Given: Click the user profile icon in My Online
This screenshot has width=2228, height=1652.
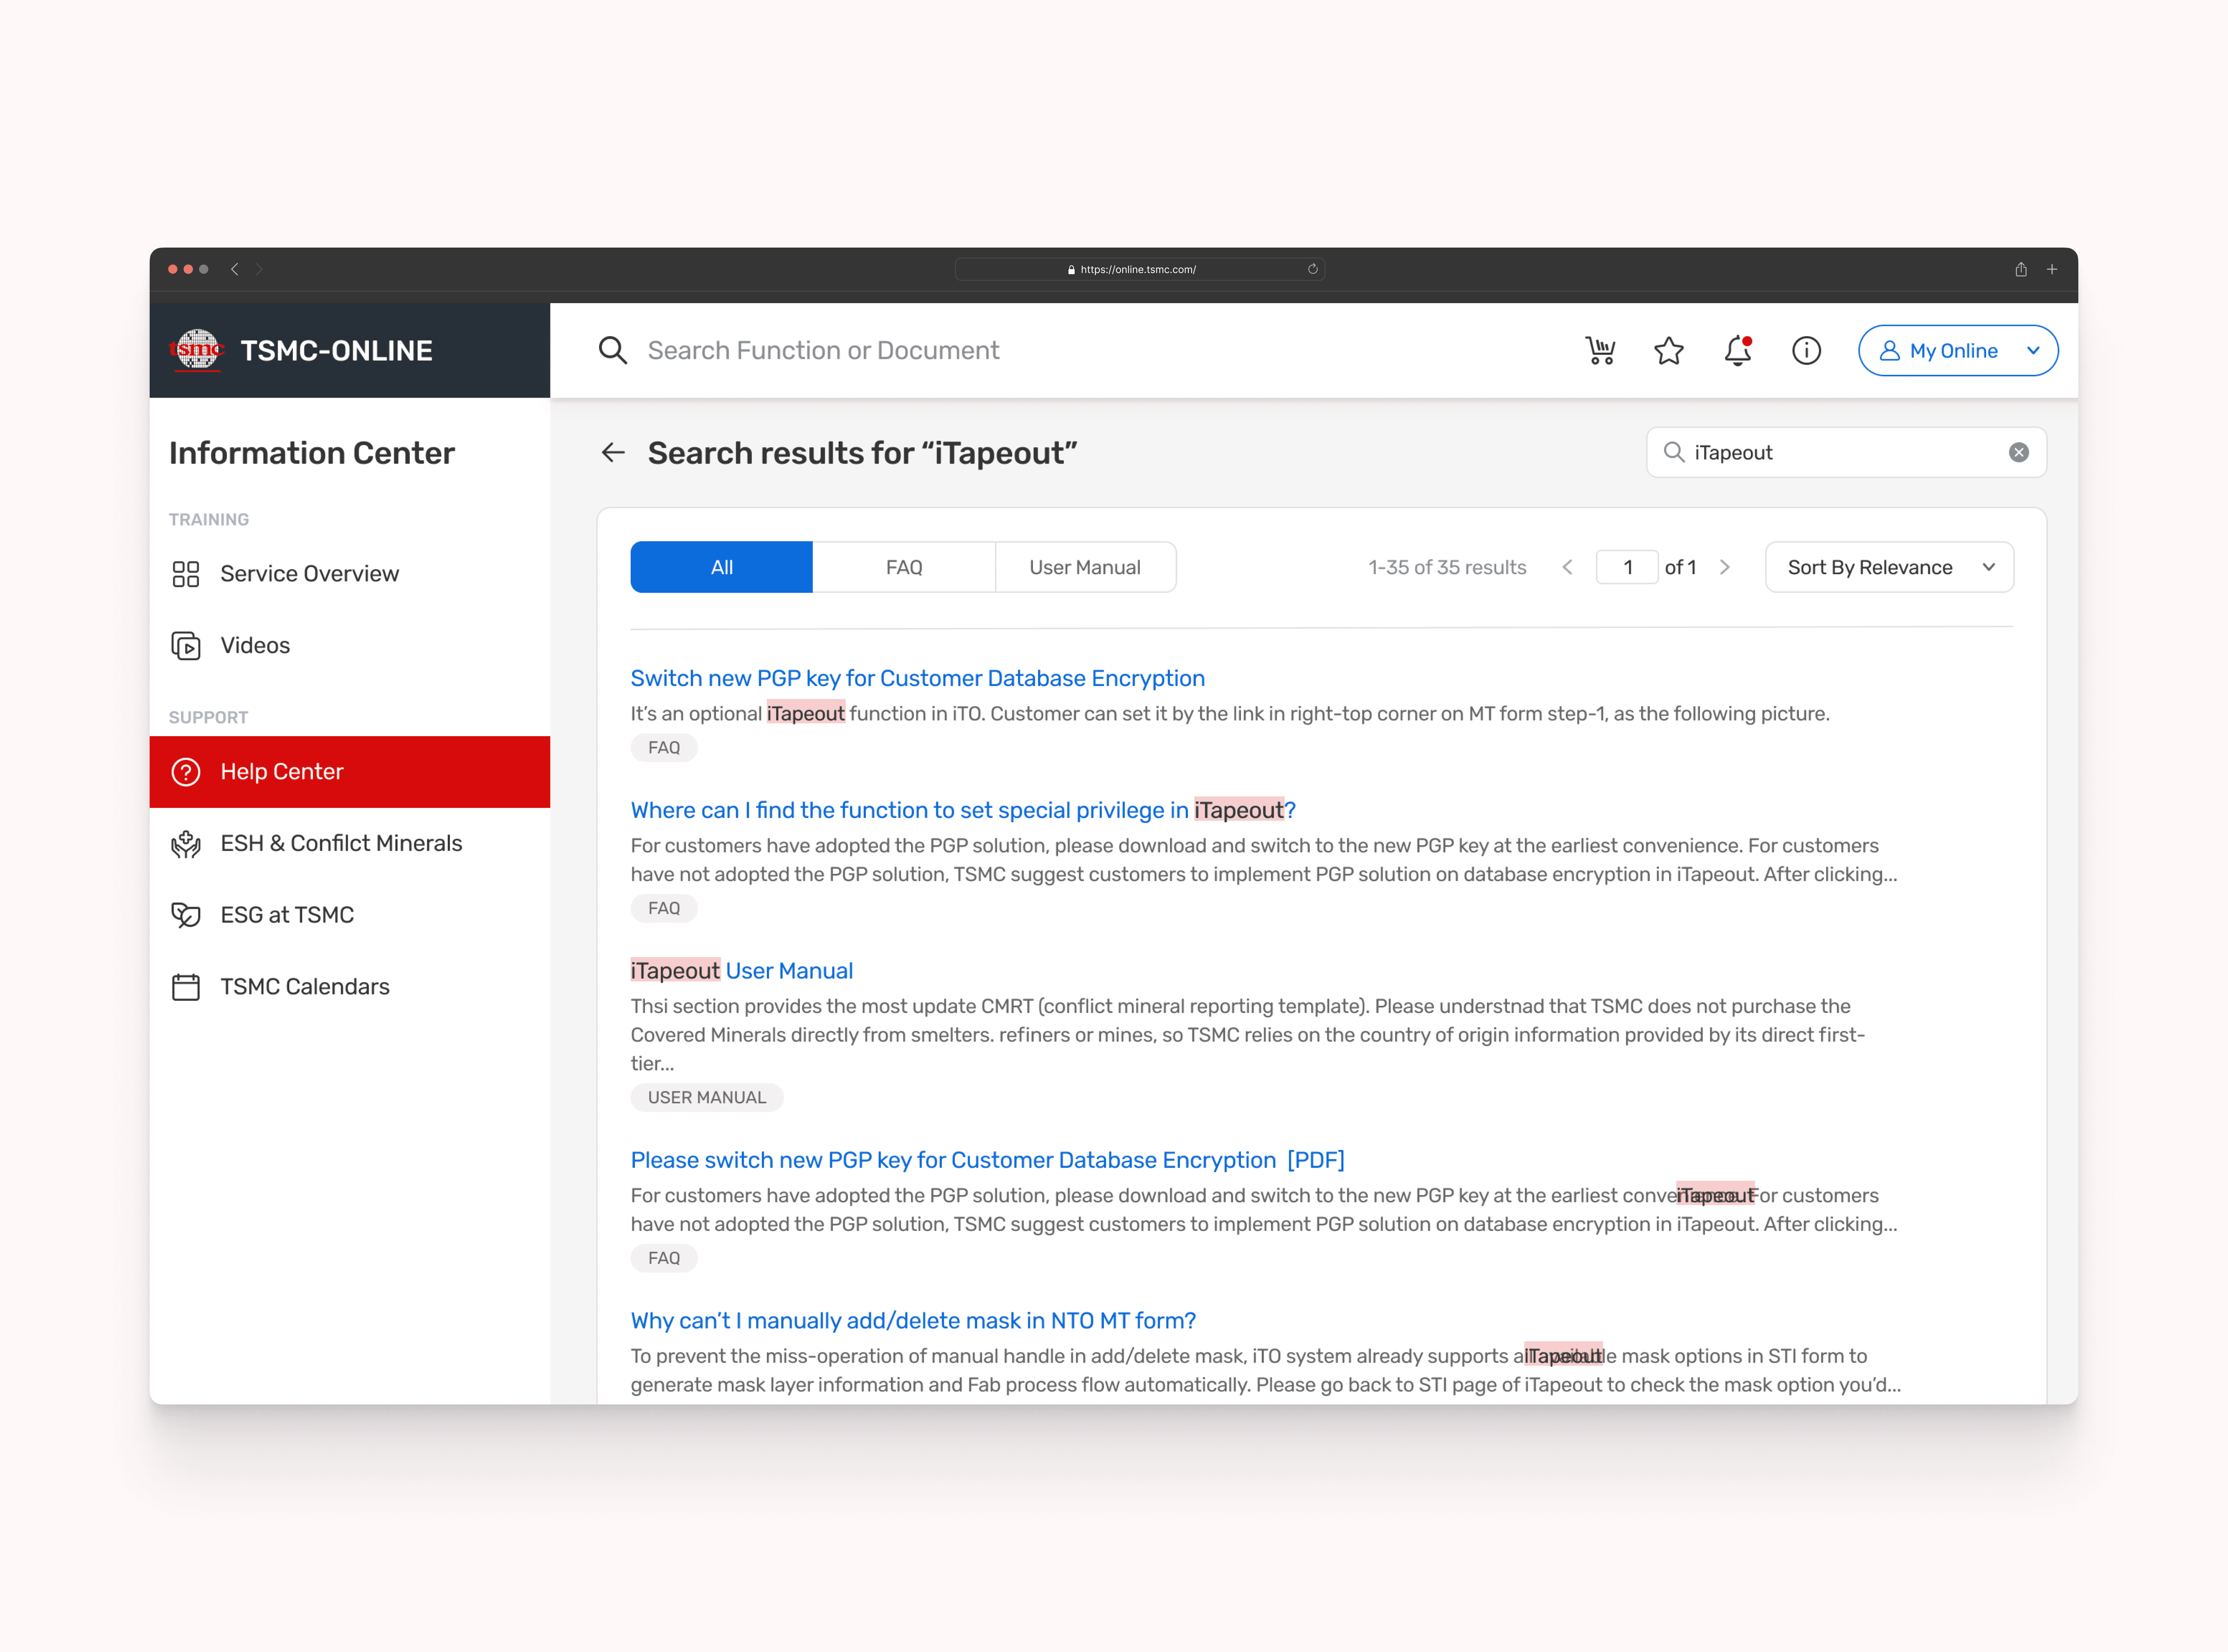Looking at the screenshot, I should click(x=1889, y=351).
